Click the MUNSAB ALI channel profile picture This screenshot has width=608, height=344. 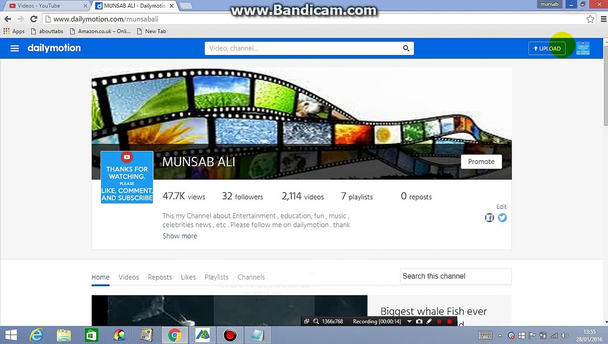(127, 177)
